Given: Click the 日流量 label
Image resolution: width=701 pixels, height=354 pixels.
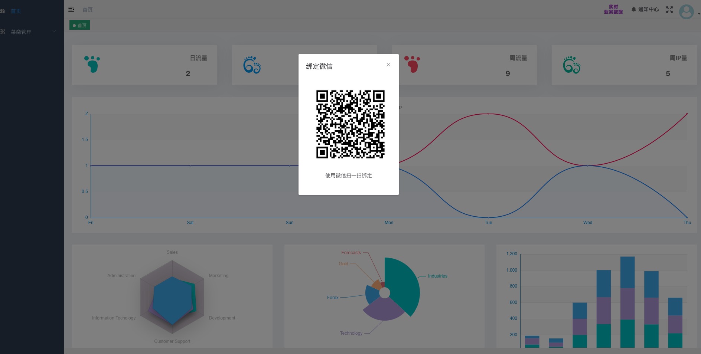Looking at the screenshot, I should coord(199,58).
